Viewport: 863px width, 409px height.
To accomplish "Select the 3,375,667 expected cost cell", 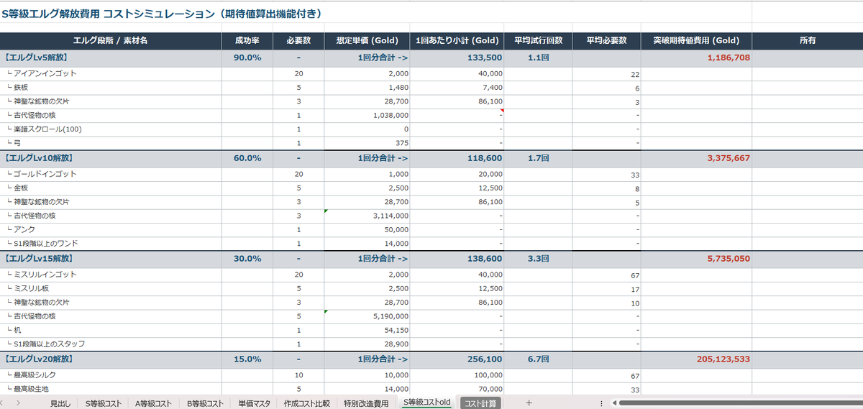I will (696, 158).
